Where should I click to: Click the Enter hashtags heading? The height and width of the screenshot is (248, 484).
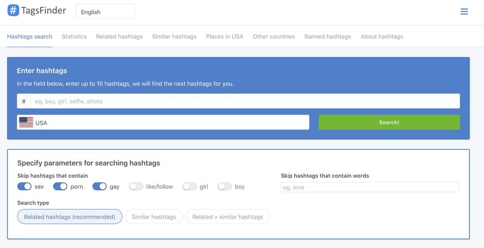[42, 71]
